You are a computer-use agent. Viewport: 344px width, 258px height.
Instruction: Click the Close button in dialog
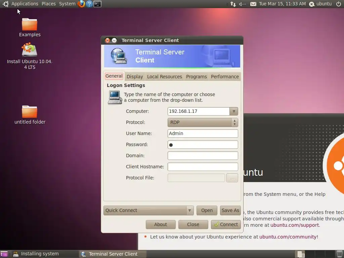pyautogui.click(x=193, y=224)
